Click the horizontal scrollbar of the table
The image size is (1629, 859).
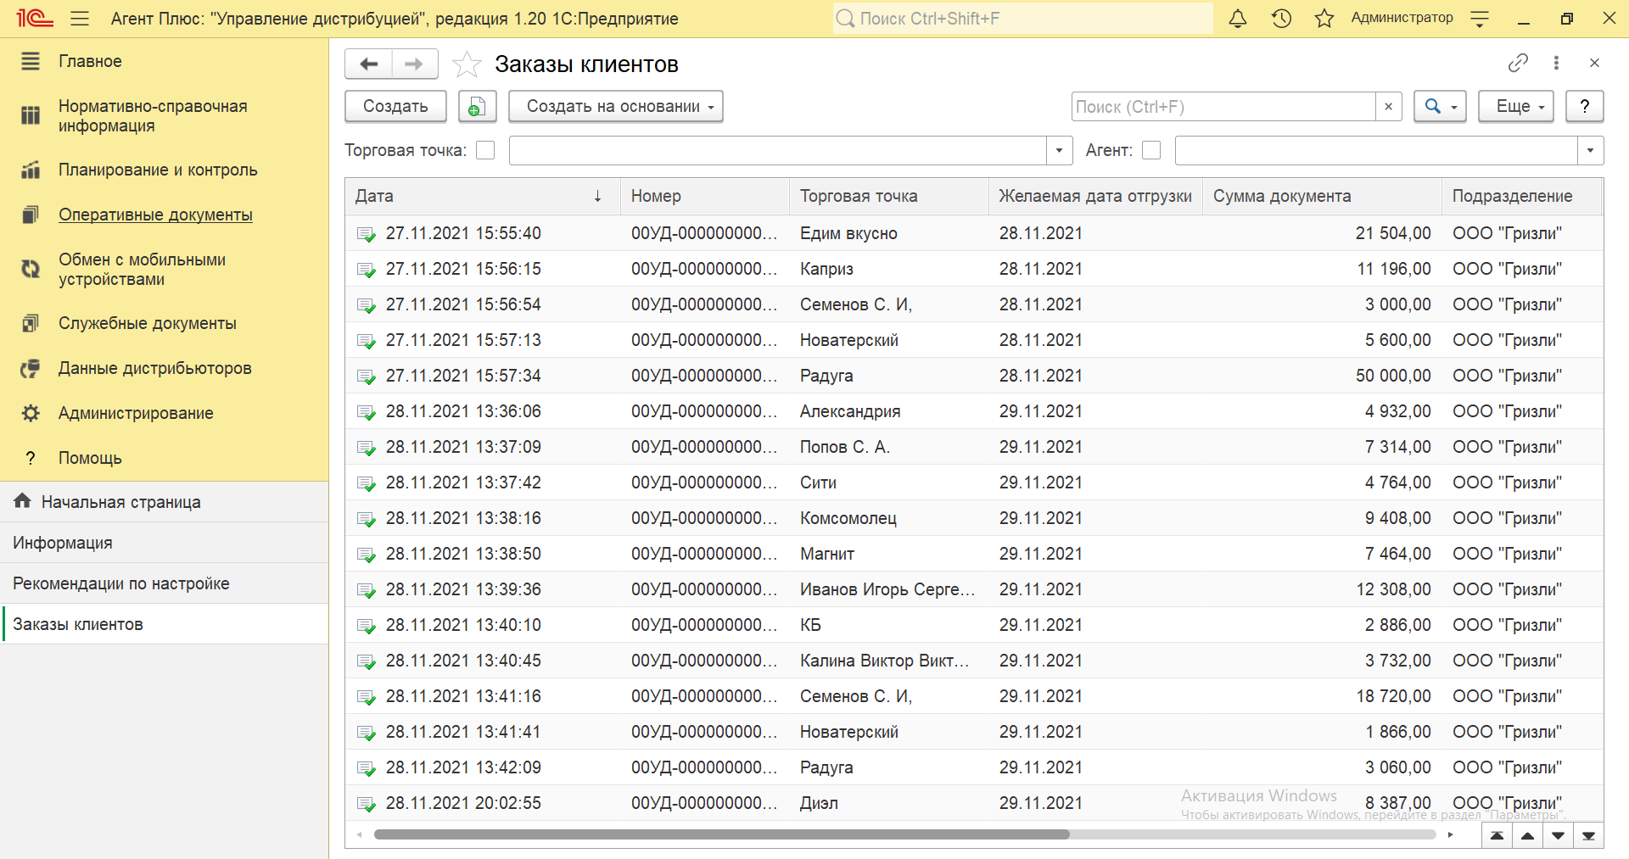click(721, 834)
